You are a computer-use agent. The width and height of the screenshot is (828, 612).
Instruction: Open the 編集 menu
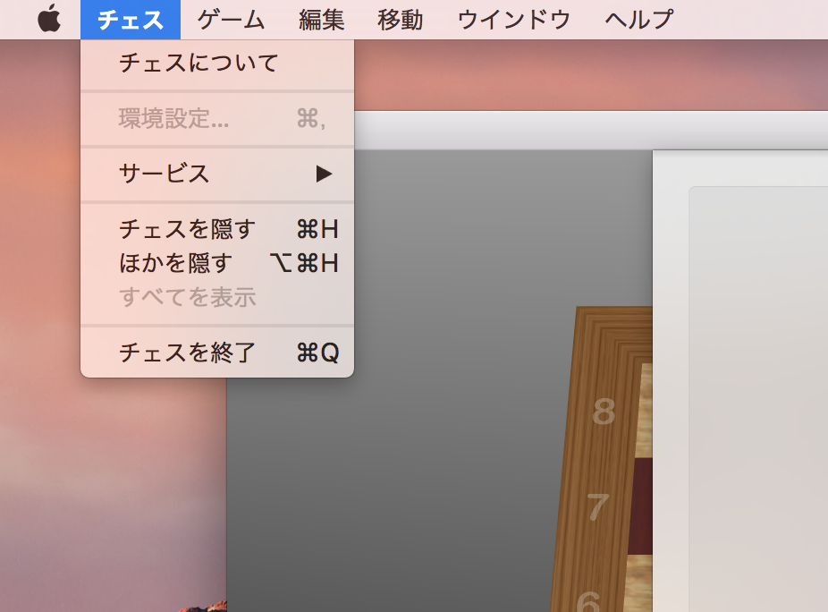coord(321,20)
